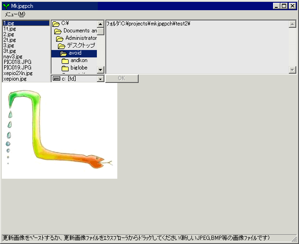Select 1t.jpg in the file list
Image resolution: width=299 pixels, height=244 pixels.
click(x=10, y=29)
